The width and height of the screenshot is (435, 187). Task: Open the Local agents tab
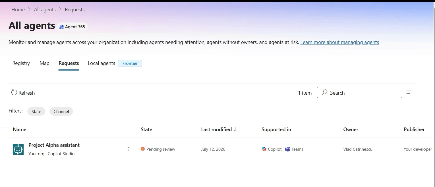click(101, 63)
